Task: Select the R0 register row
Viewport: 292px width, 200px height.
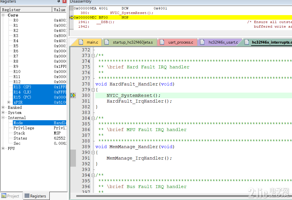Action: (x=39, y=20)
